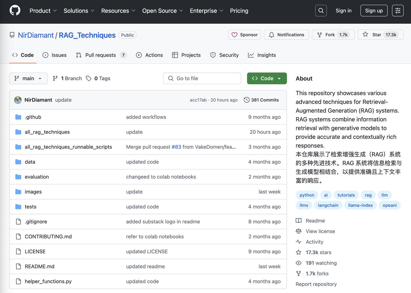Click NirDiamant avatar in commit row
Screen dimensions: 411x293
tap(18, 100)
